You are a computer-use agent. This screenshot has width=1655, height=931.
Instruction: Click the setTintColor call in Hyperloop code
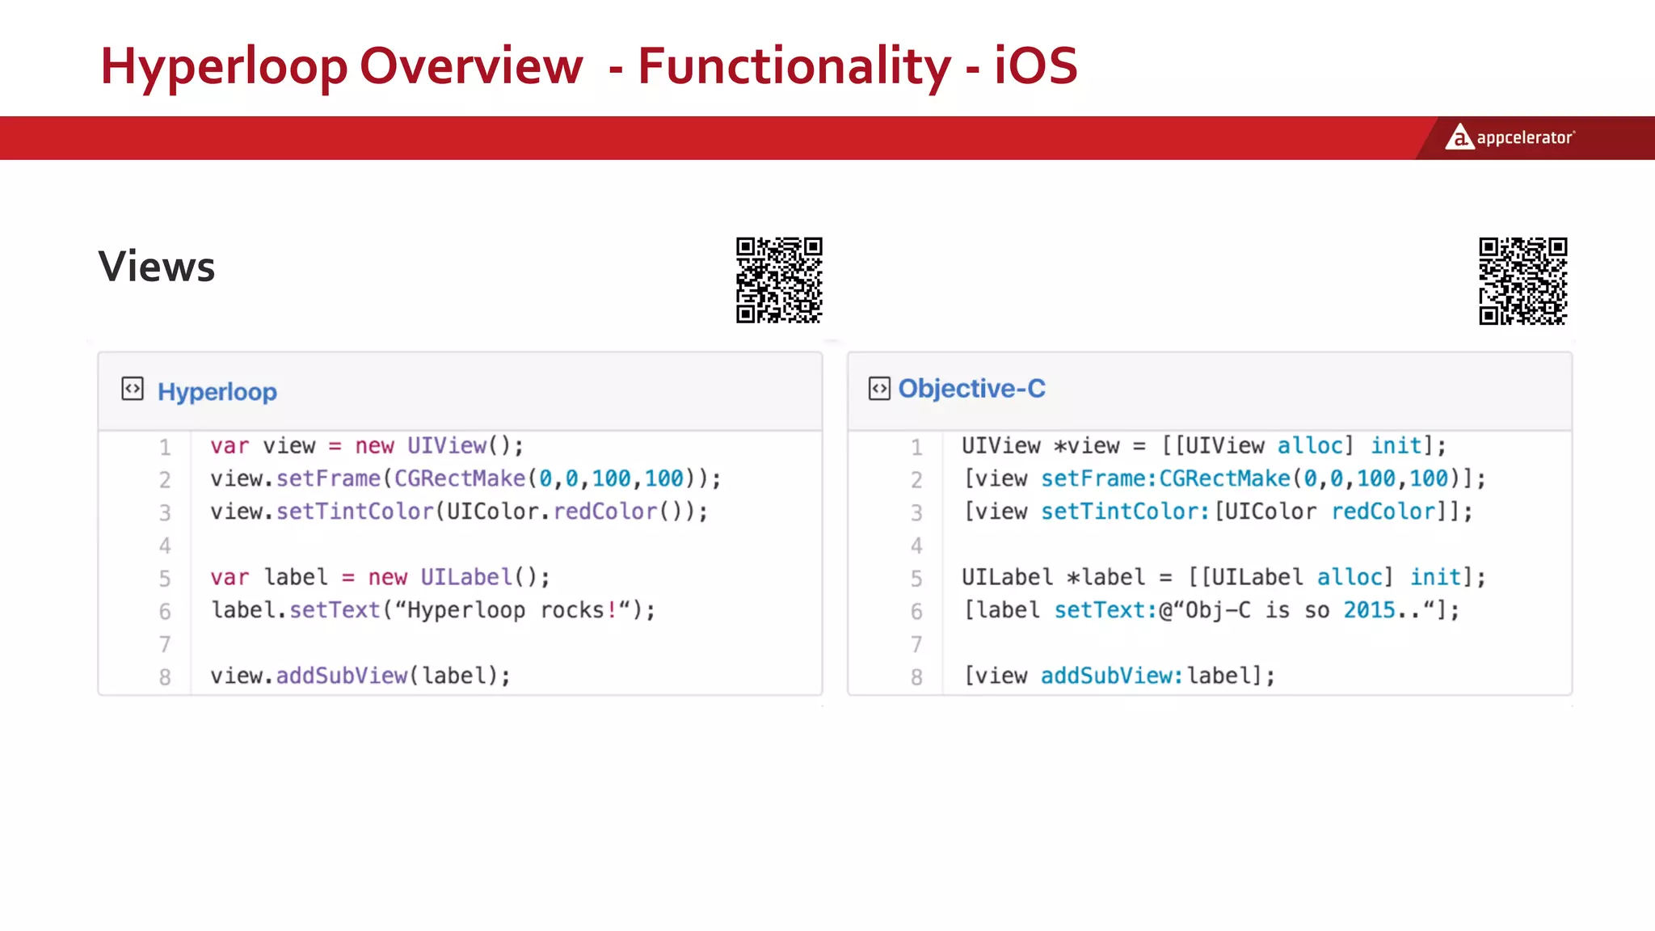point(355,512)
